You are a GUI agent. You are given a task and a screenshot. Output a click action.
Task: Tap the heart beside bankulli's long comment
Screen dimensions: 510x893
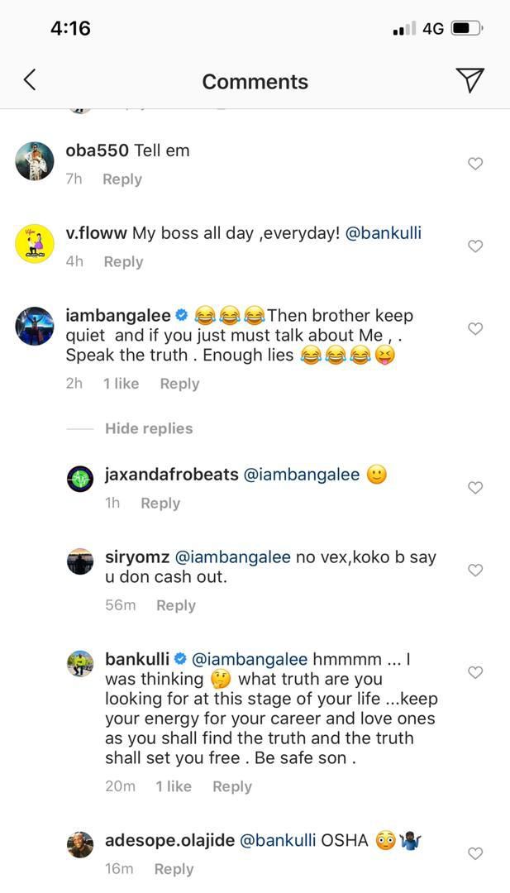click(x=475, y=671)
